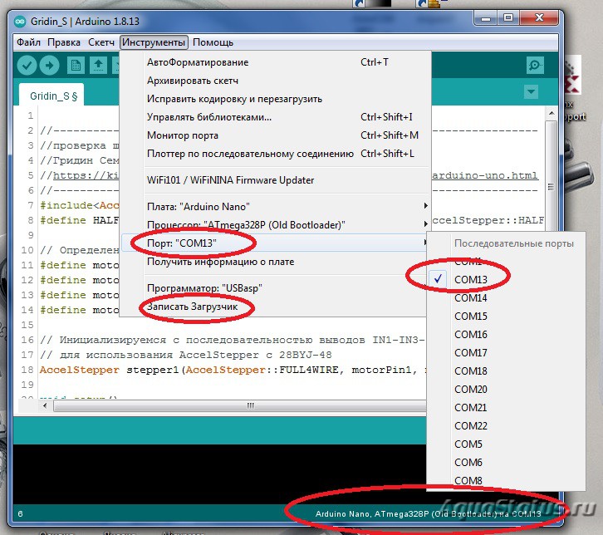
Task: Open the Serial Monitor magnifier icon
Action: 535,65
